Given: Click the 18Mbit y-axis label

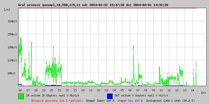Looking at the screenshot, I should coord(13,47).
